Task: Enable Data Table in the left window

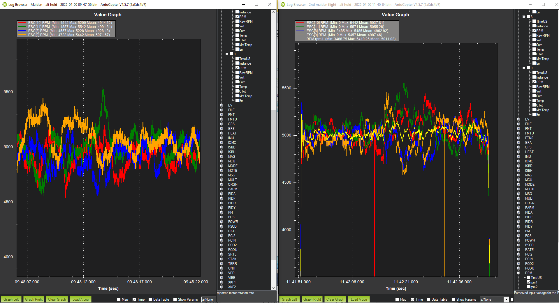Action: click(150, 299)
